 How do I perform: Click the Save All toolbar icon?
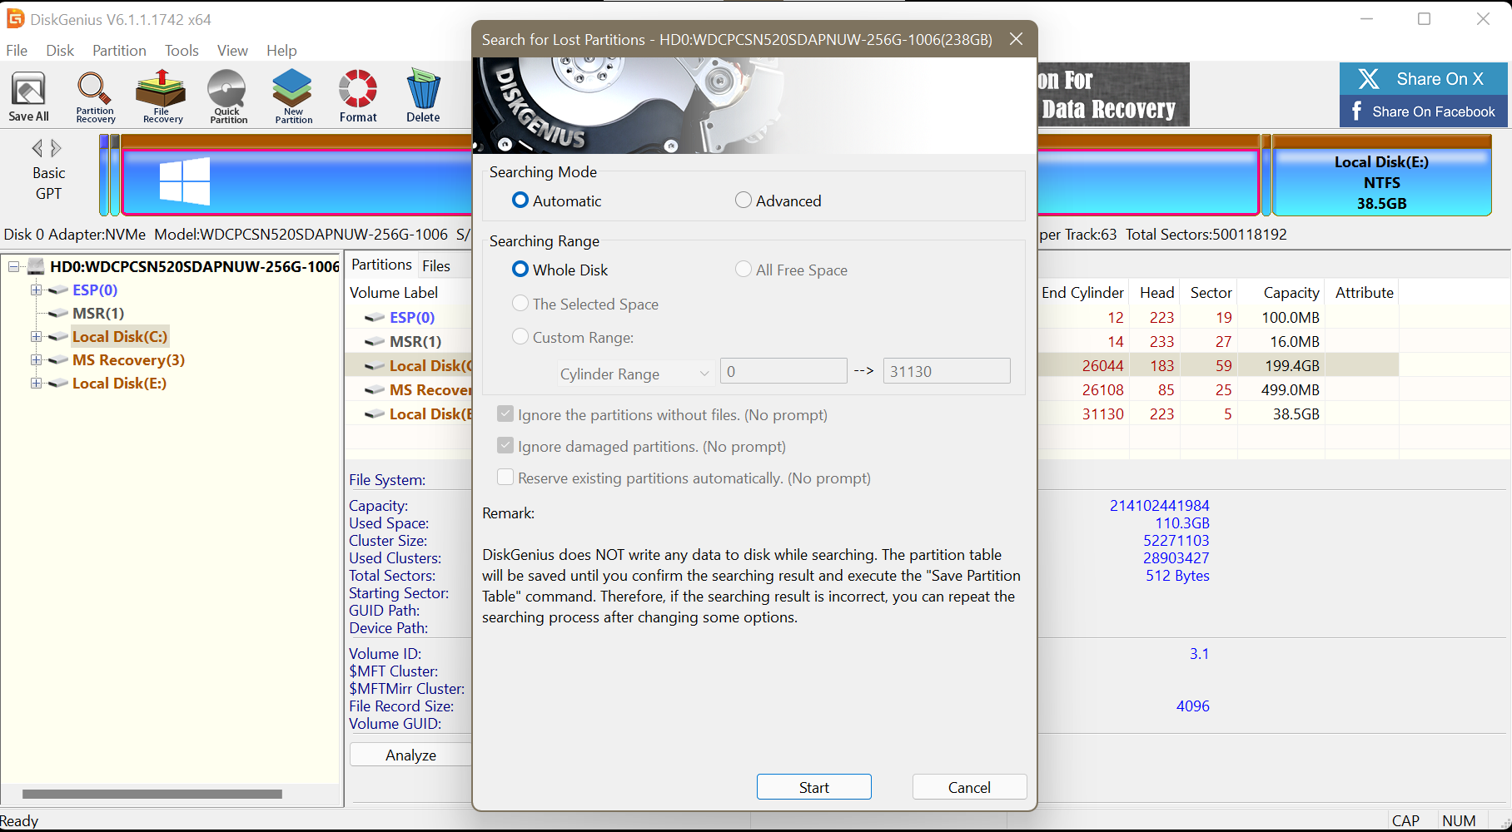click(x=28, y=97)
